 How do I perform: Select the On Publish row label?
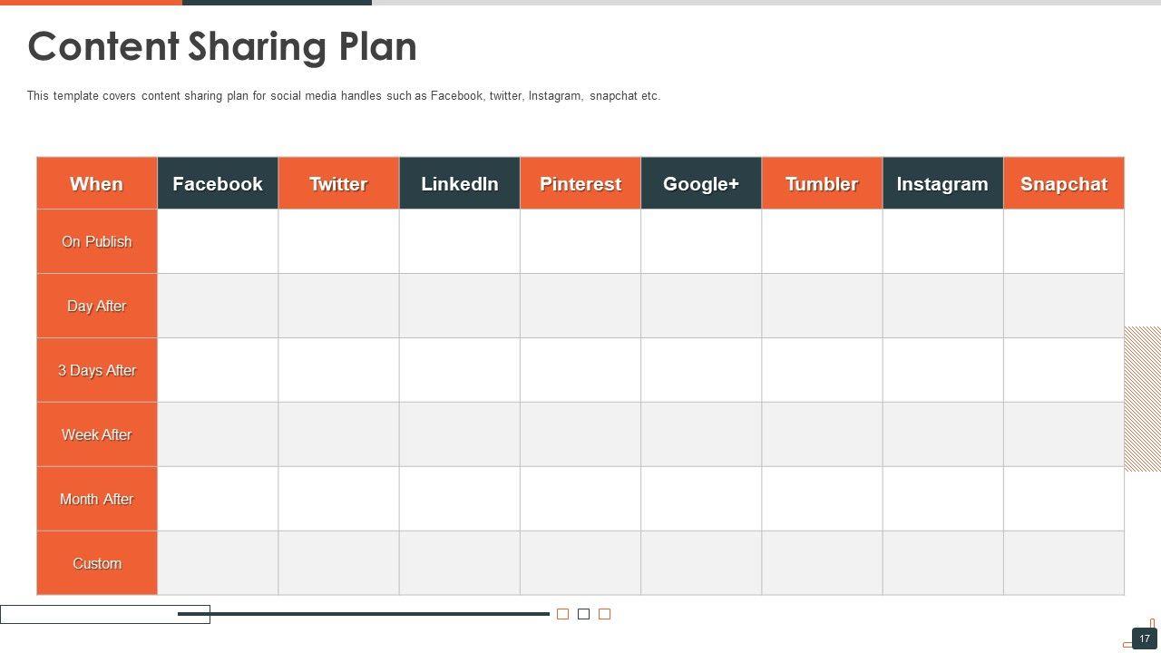pyautogui.click(x=97, y=242)
